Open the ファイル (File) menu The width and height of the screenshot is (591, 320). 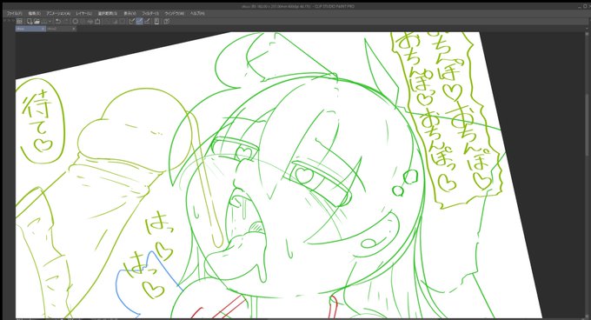coord(14,13)
